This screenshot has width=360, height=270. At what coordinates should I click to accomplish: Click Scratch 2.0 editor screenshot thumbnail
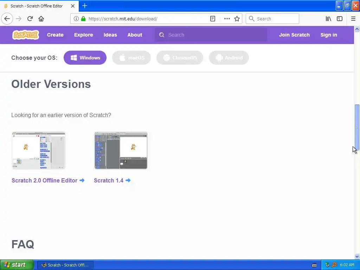point(39,150)
